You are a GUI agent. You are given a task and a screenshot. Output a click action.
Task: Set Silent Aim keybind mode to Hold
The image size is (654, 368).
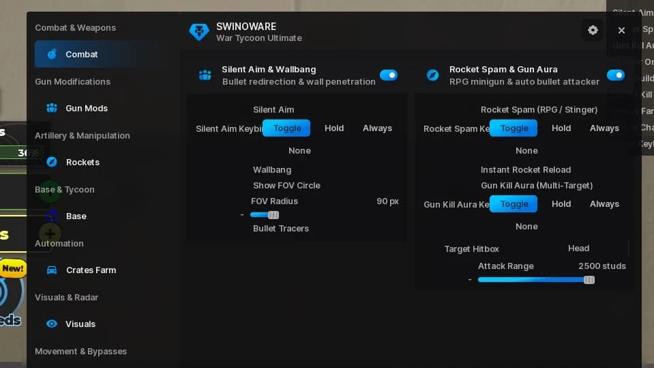pyautogui.click(x=334, y=128)
